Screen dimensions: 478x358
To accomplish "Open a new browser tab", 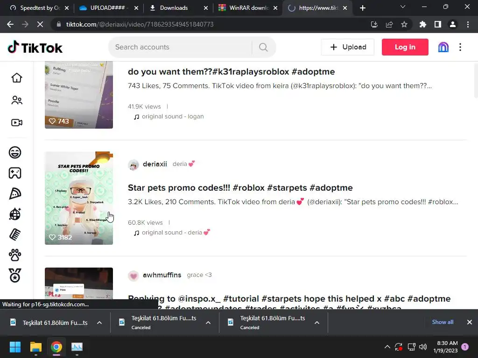I will coord(362,8).
